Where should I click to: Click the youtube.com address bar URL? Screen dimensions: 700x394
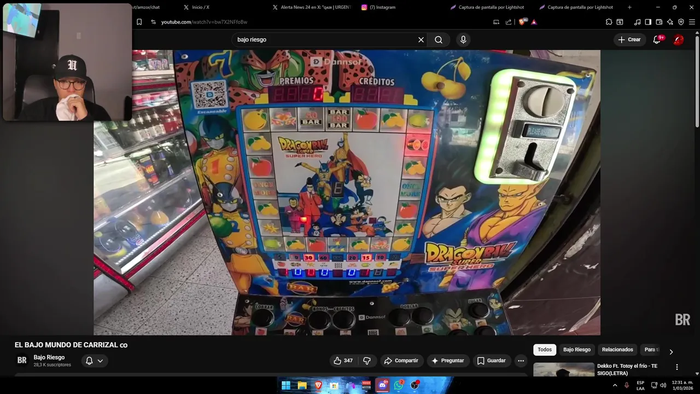pos(204,22)
